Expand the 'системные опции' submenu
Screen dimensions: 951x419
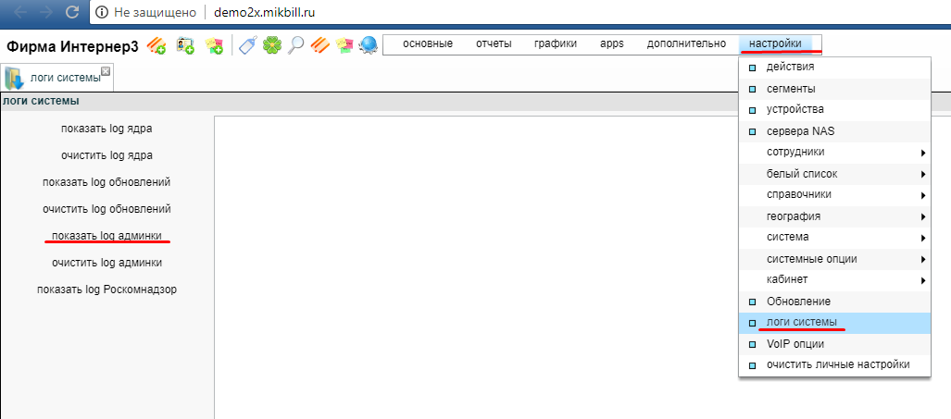tap(811, 258)
